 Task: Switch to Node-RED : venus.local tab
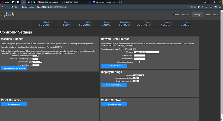point(49,2)
